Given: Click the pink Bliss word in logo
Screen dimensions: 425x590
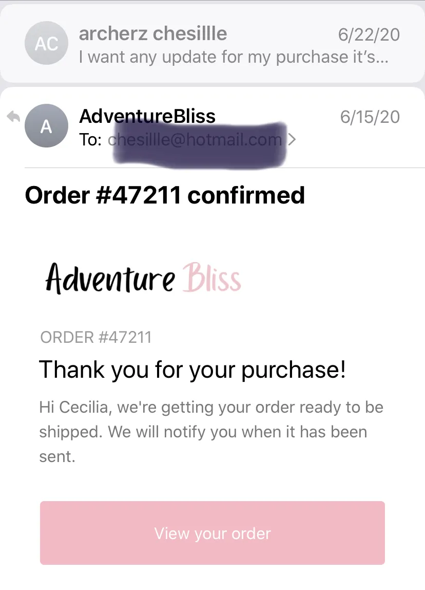Looking at the screenshot, I should pos(211,278).
